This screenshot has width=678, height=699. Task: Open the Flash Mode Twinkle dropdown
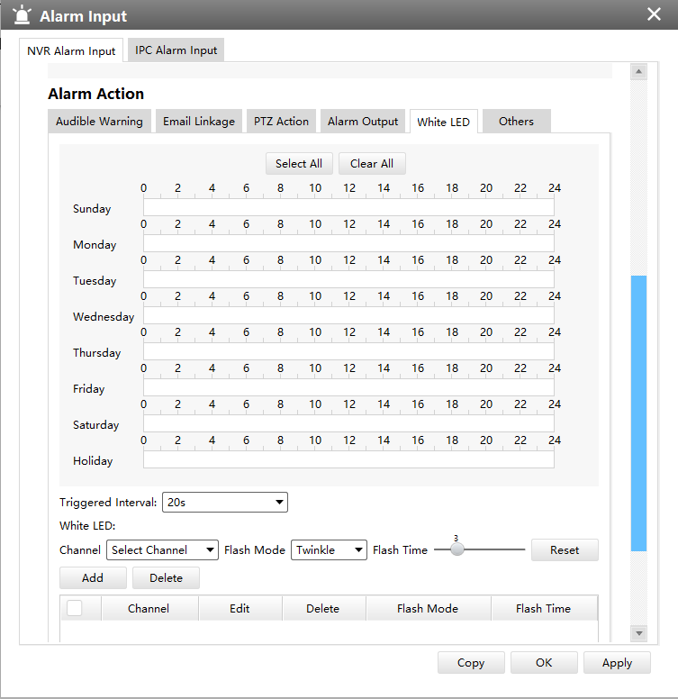tap(329, 549)
